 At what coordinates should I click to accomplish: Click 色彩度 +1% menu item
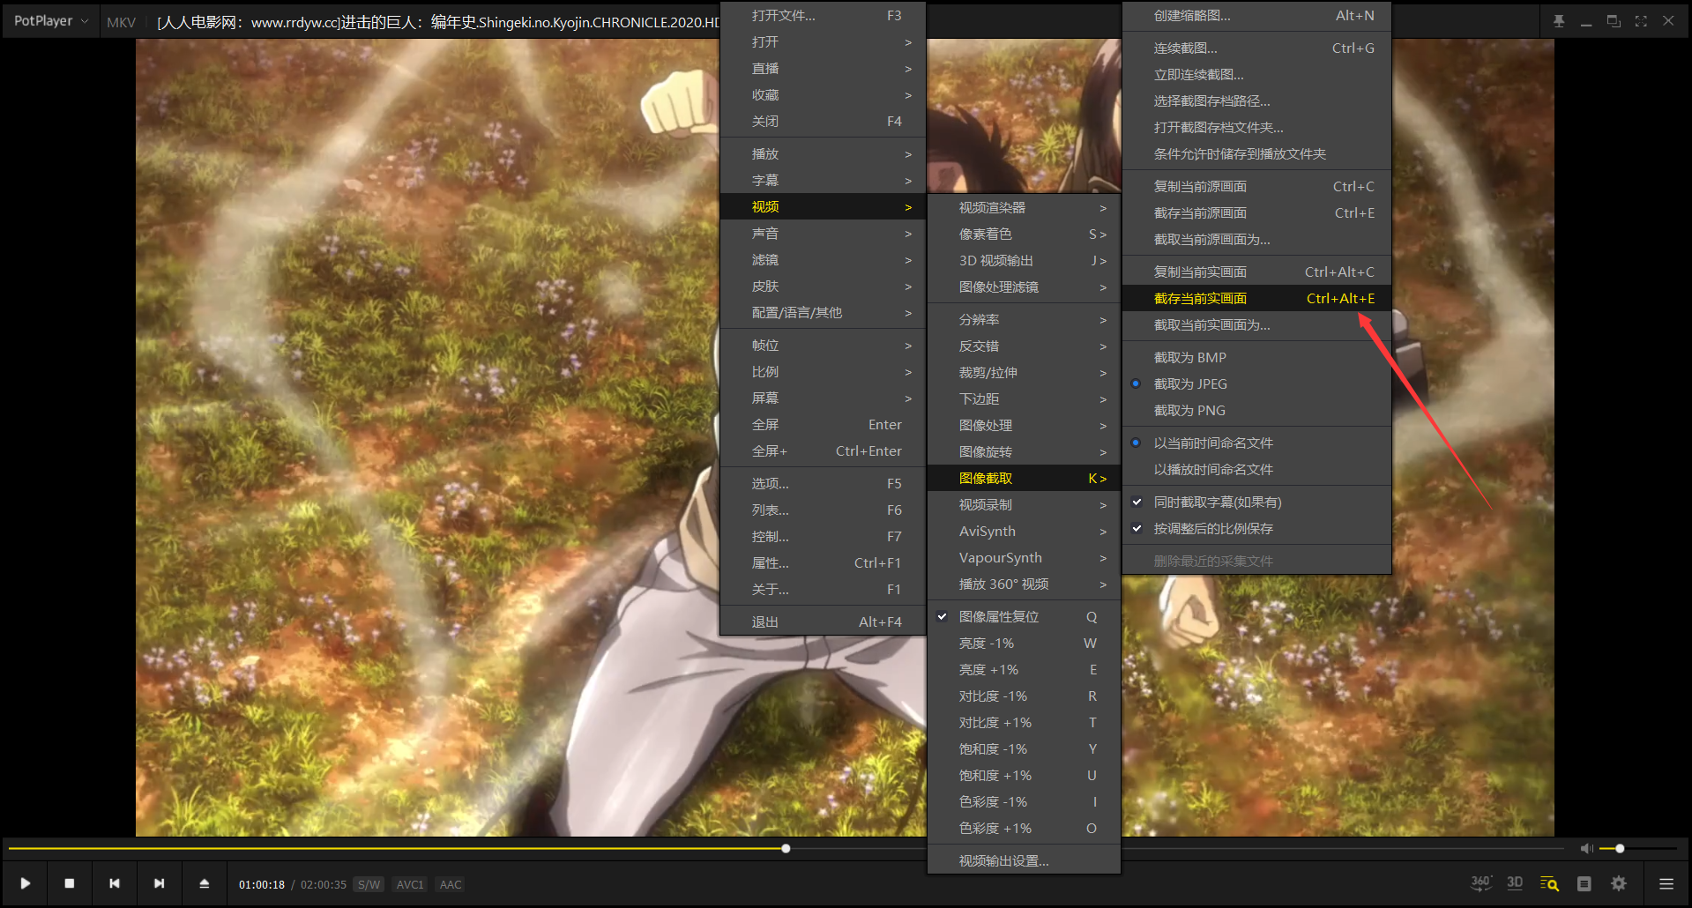click(1024, 828)
